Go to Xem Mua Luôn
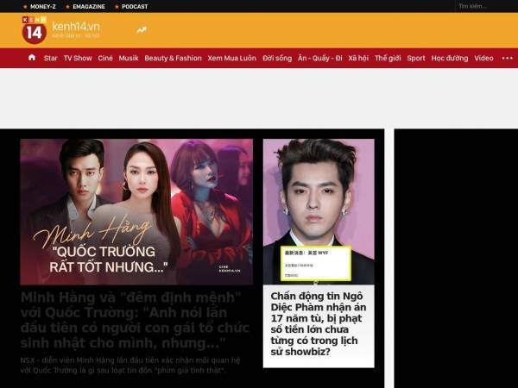The image size is (518, 388). tap(232, 58)
